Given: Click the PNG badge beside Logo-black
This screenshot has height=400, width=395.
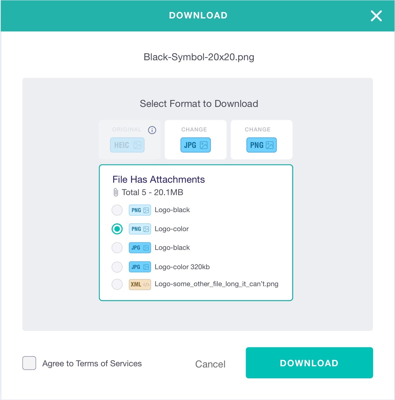Looking at the screenshot, I should click(140, 210).
